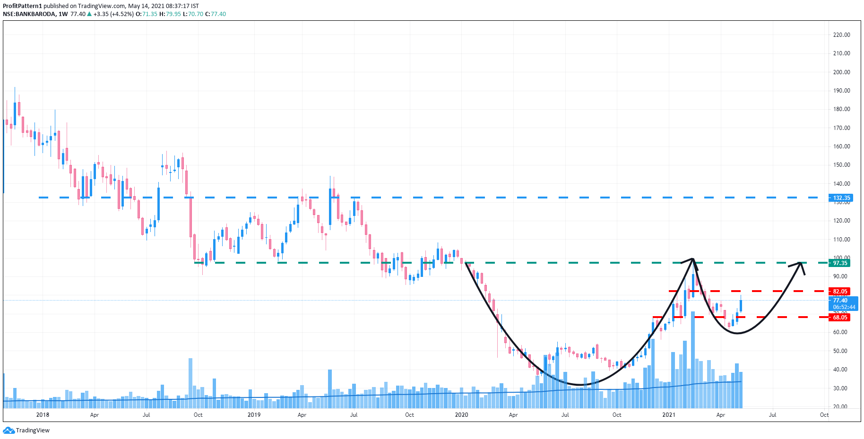
Task: Click the low price L:70.70 value
Action: pyautogui.click(x=193, y=14)
